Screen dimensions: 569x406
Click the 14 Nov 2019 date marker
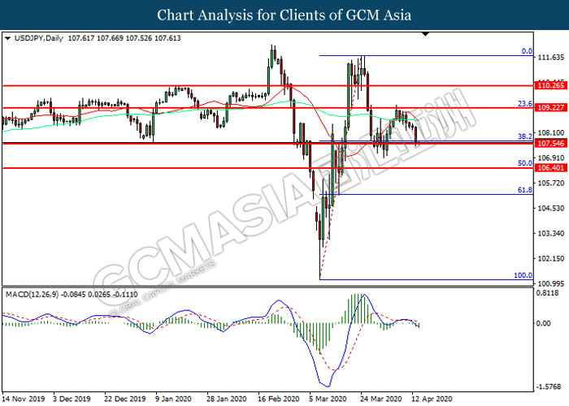24,399
